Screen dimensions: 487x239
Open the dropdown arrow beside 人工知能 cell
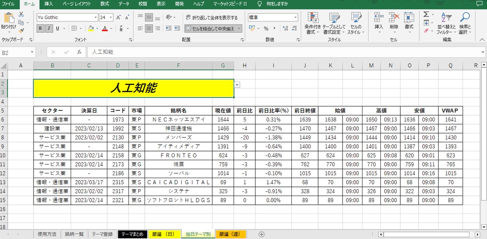[237, 84]
